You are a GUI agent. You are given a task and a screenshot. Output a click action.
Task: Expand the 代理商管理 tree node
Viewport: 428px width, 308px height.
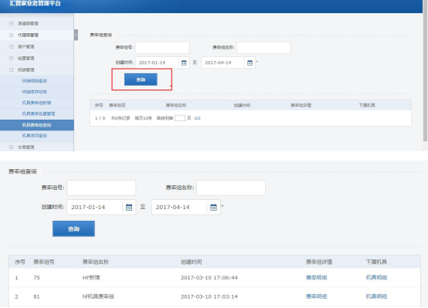[11, 35]
